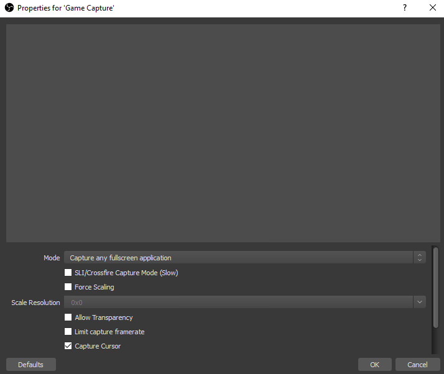Screen dimensions: 444x374
Task: Reset settings with Defaults button
Action: [31, 365]
